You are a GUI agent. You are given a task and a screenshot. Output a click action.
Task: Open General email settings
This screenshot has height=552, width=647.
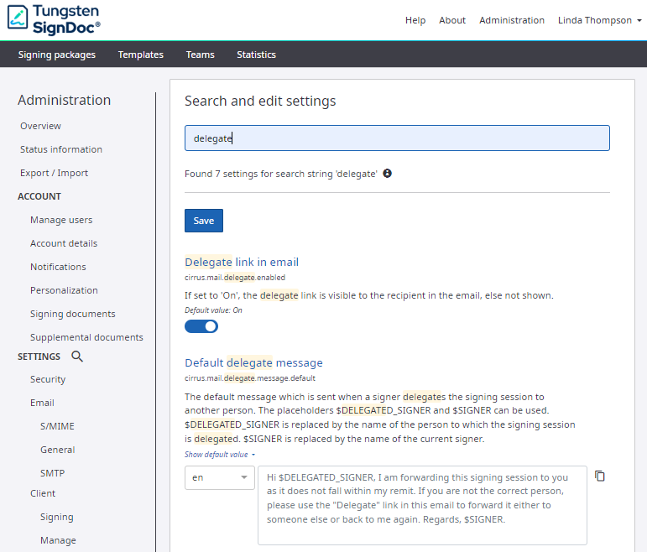(x=58, y=450)
